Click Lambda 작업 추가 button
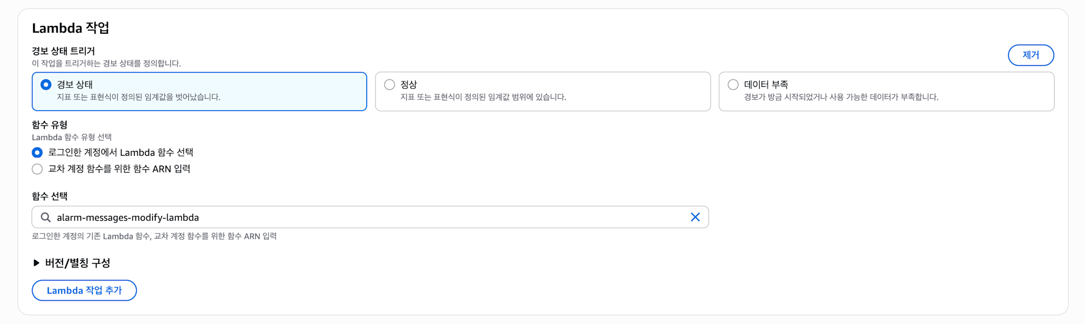The image size is (1085, 324). click(84, 290)
